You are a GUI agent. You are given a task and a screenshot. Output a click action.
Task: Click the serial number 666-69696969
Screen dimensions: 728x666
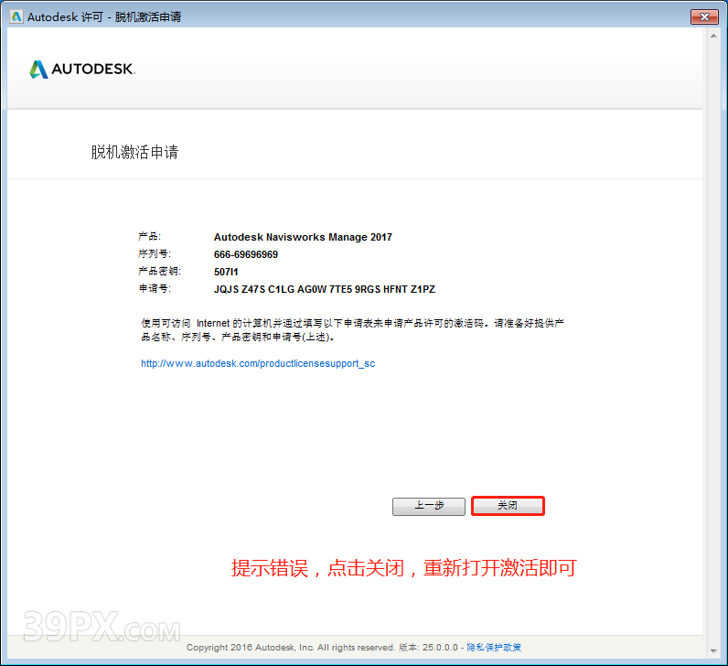[x=246, y=254]
